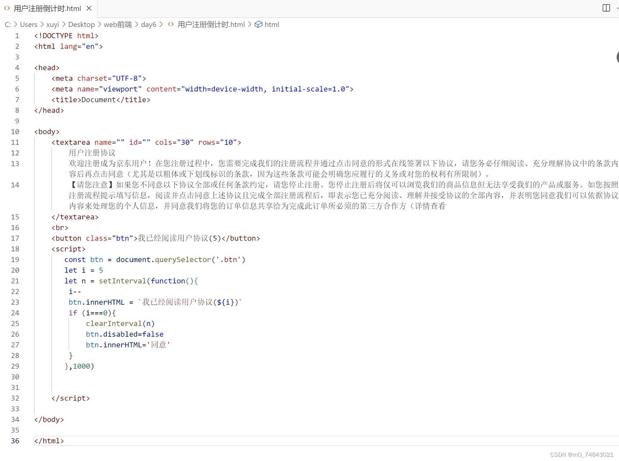Open the Desktop breadcrumb folder
The width and height of the screenshot is (619, 461).
[81, 24]
